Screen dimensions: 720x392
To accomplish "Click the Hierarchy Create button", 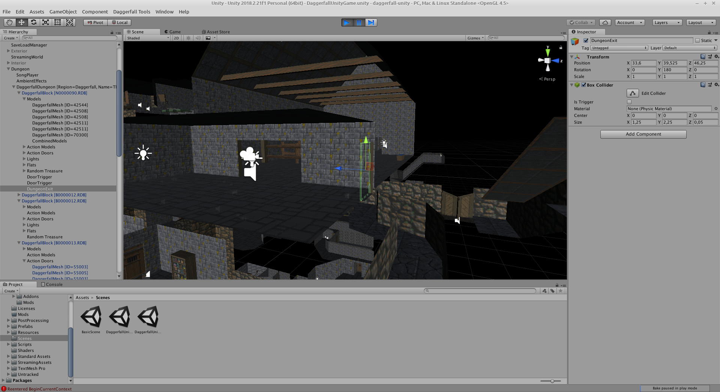I will [x=10, y=38].
